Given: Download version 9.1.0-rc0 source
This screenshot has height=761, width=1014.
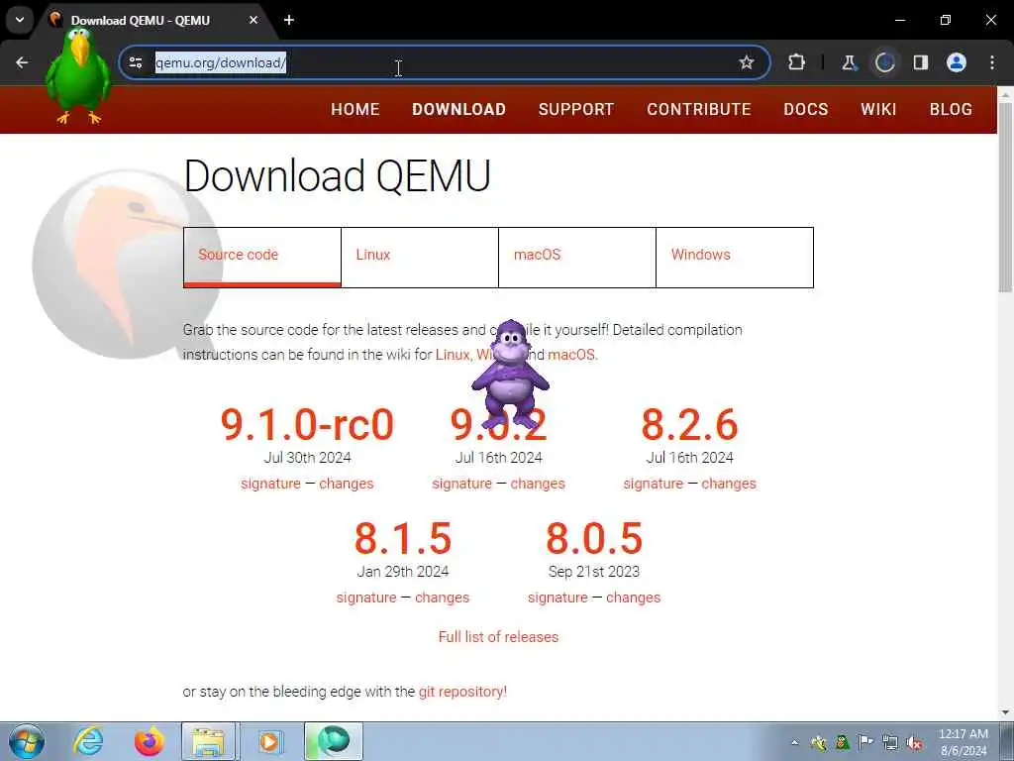Looking at the screenshot, I should click(307, 425).
